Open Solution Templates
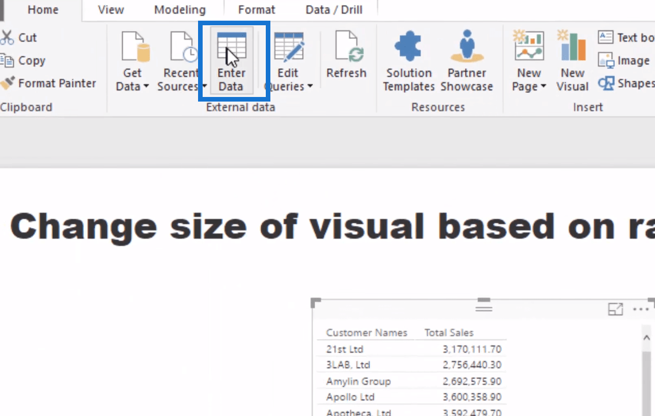Image resolution: width=655 pixels, height=416 pixels. pos(409,61)
